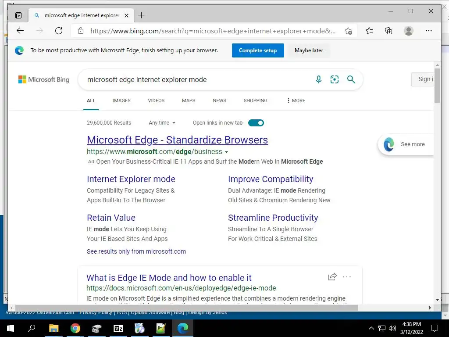Open network status in tray
Screen dimensions: 449x337
coord(382,328)
